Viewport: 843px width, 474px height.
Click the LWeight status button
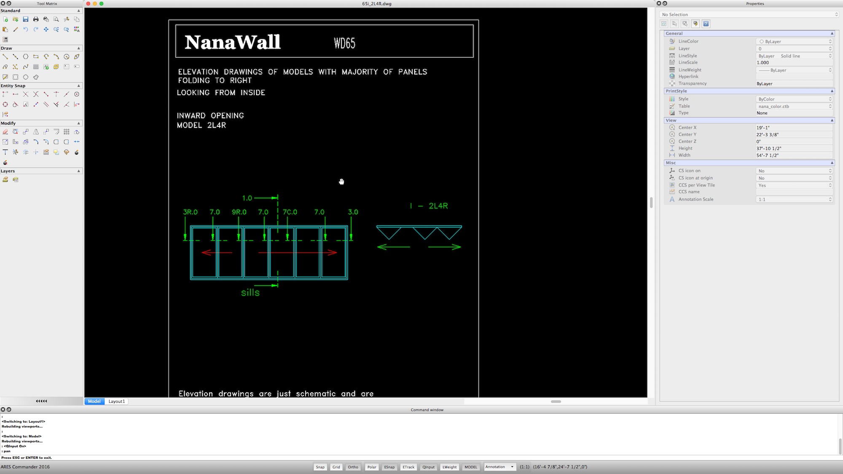pos(449,467)
